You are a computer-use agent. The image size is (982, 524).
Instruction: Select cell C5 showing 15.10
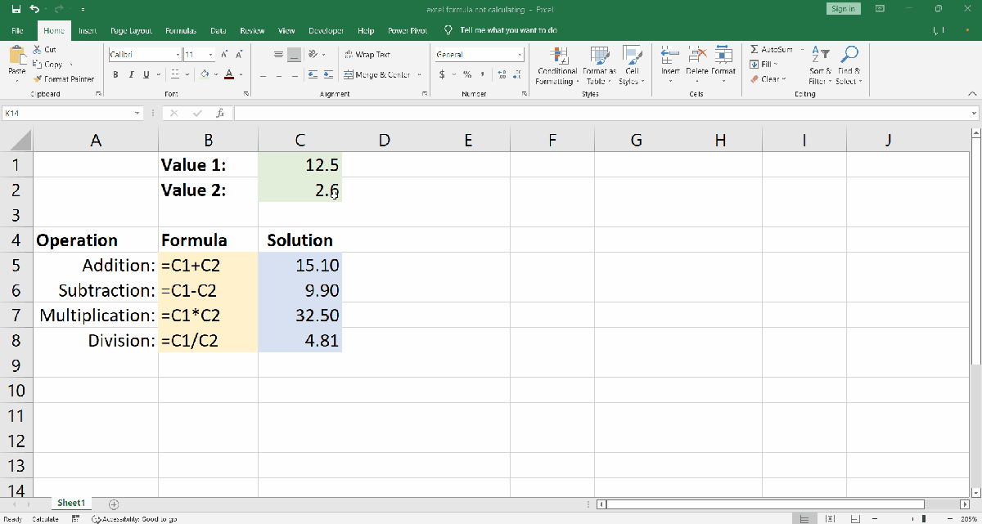click(300, 265)
